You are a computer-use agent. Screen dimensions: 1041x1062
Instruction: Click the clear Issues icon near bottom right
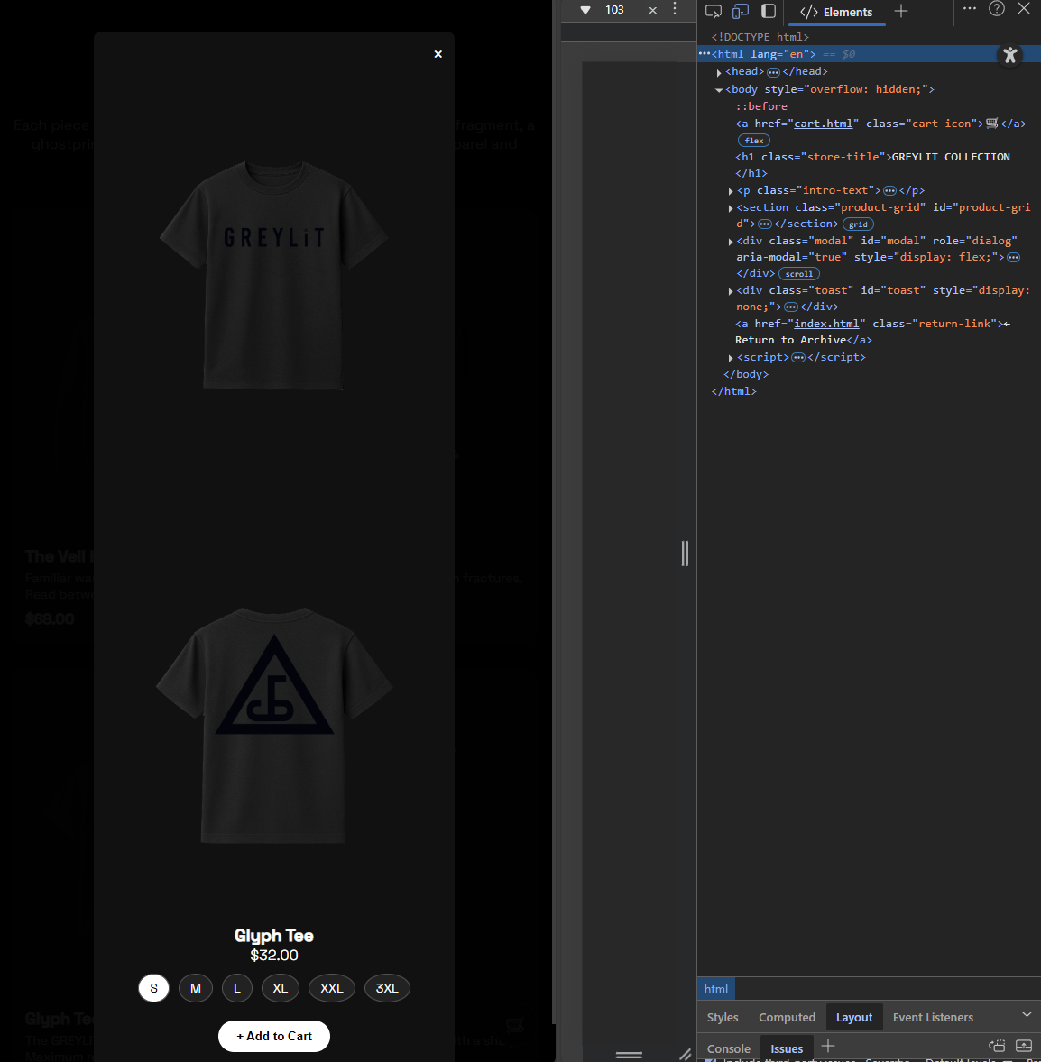point(997,1046)
